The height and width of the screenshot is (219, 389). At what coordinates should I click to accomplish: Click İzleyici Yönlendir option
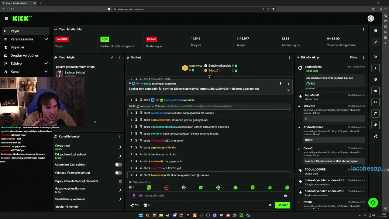(x=66, y=207)
